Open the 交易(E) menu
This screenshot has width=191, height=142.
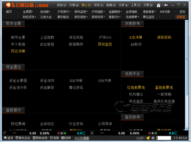[x=148, y=5]
